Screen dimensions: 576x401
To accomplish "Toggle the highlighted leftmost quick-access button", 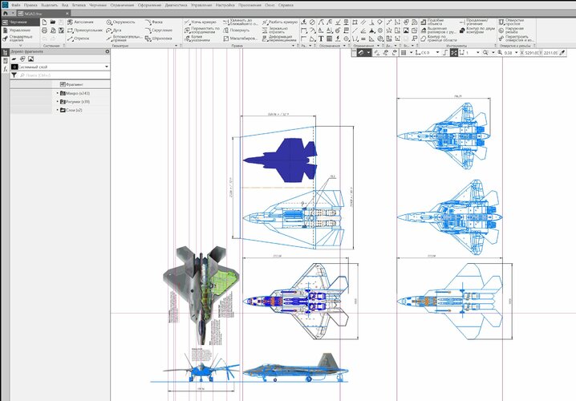I will 361,52.
